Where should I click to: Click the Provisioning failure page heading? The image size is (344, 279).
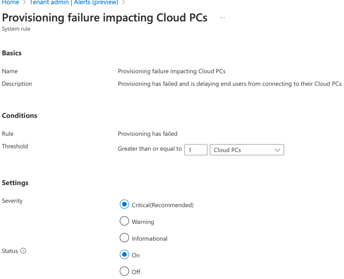point(105,18)
